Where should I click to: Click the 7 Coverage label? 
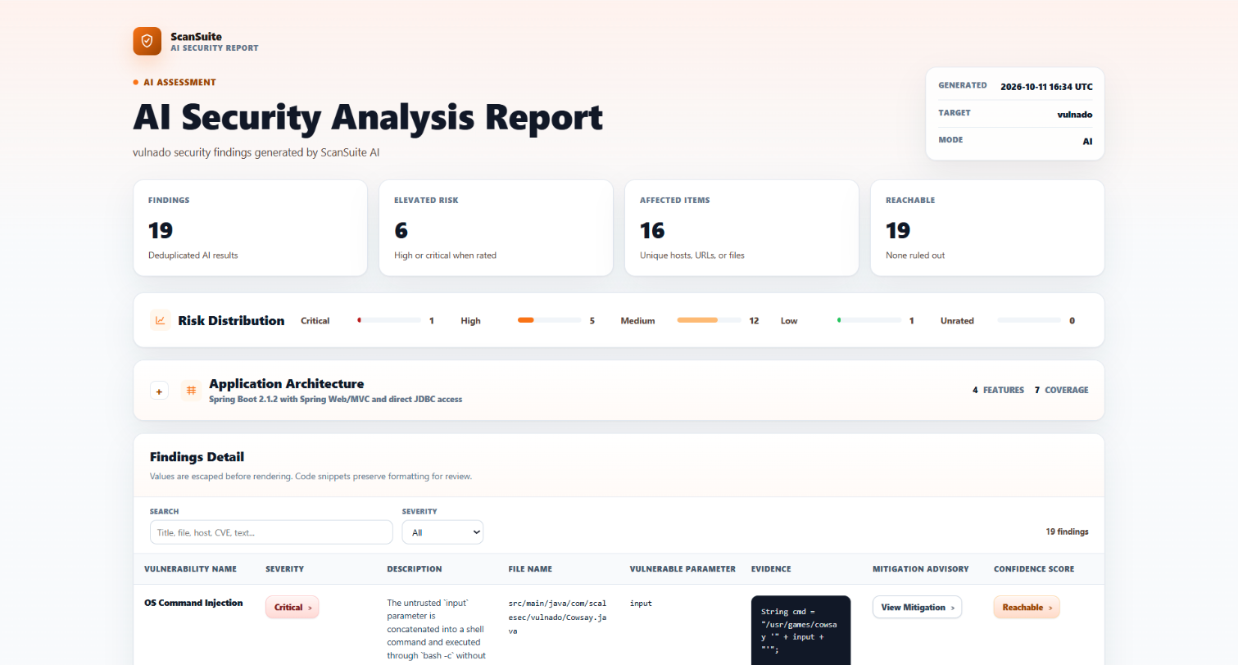(x=1061, y=390)
